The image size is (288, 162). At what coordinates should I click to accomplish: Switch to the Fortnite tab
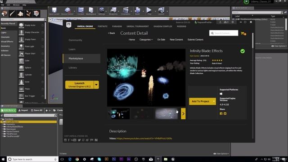coord(103,27)
